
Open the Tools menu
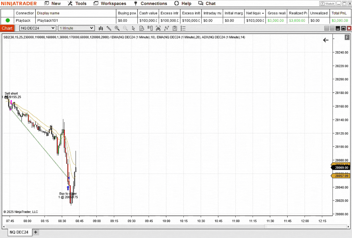click(x=77, y=3)
